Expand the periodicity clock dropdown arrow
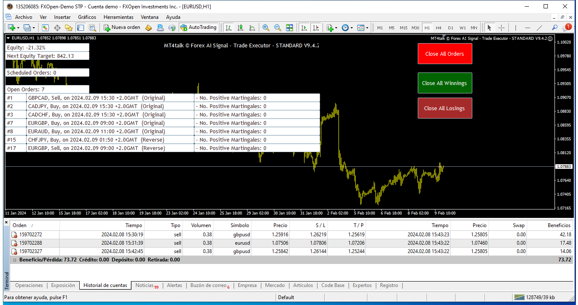The width and height of the screenshot is (578, 305). point(351,28)
